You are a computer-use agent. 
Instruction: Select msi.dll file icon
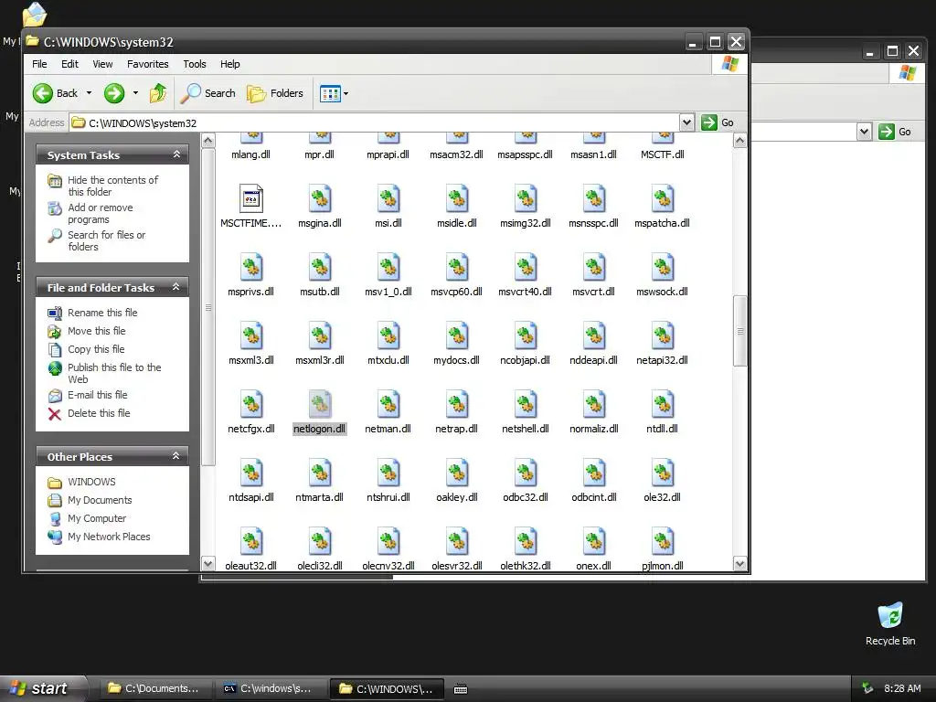click(x=388, y=198)
